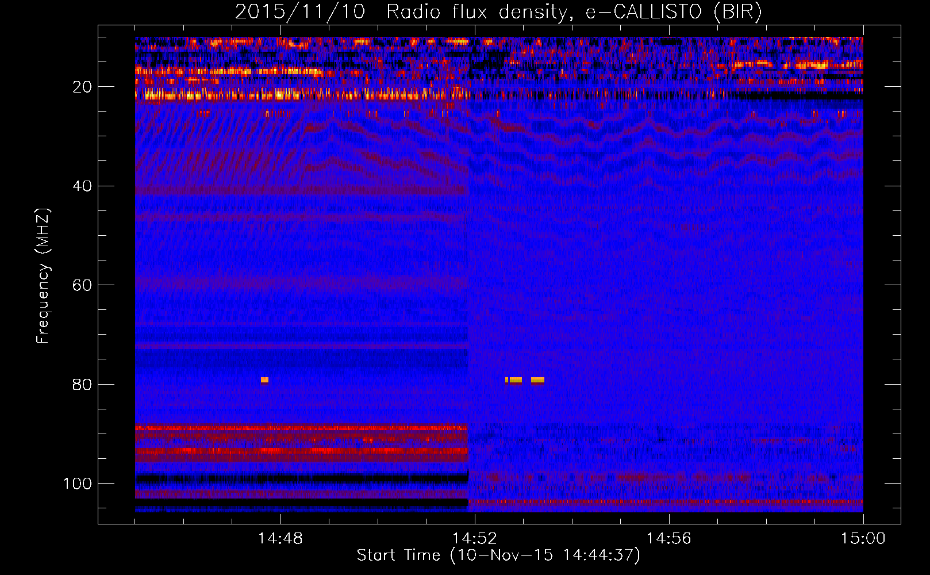930x575 pixels.
Task: Click the '14:48' time tick label
Action: [x=280, y=539]
